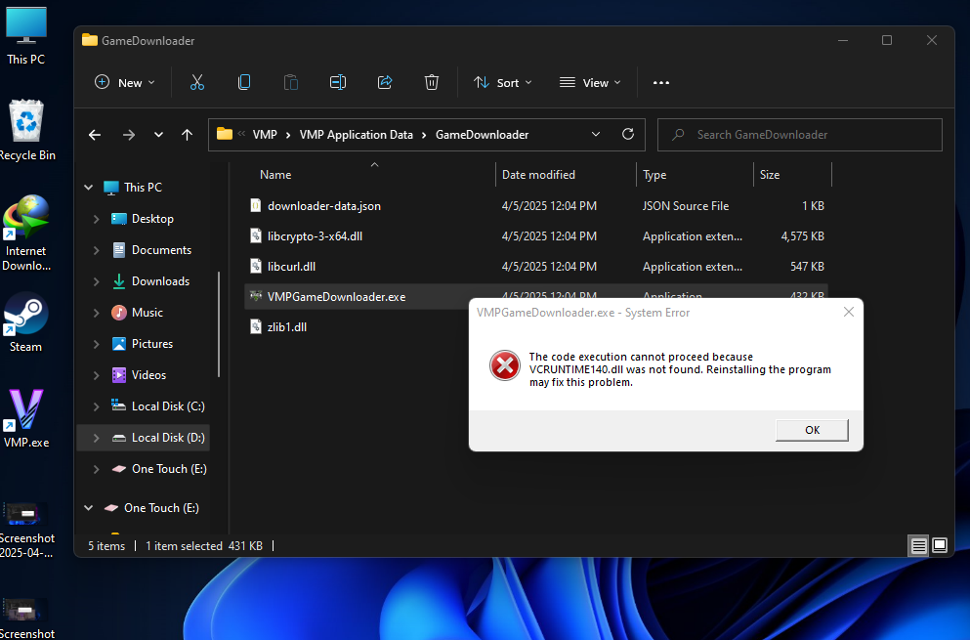Navigate to VMP Application Data breadcrumb

point(356,135)
